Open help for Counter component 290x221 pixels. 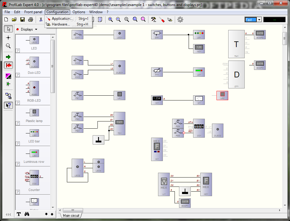18,192
